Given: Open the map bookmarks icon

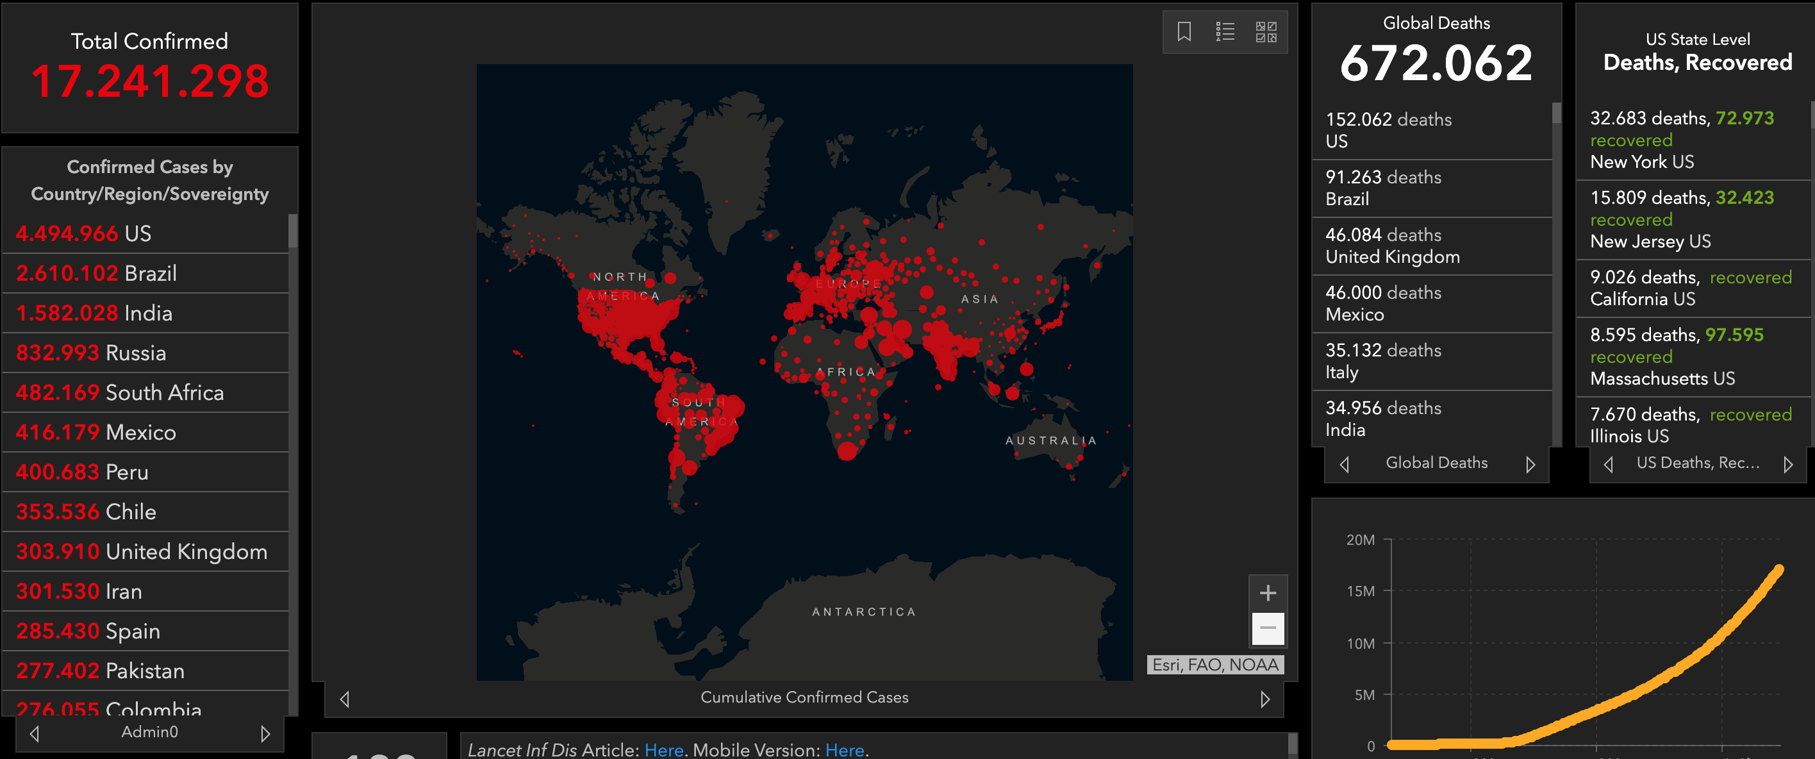Looking at the screenshot, I should point(1184,31).
